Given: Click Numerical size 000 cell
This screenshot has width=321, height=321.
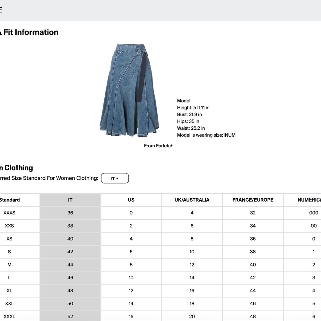Looking at the screenshot, I should [x=302, y=213].
